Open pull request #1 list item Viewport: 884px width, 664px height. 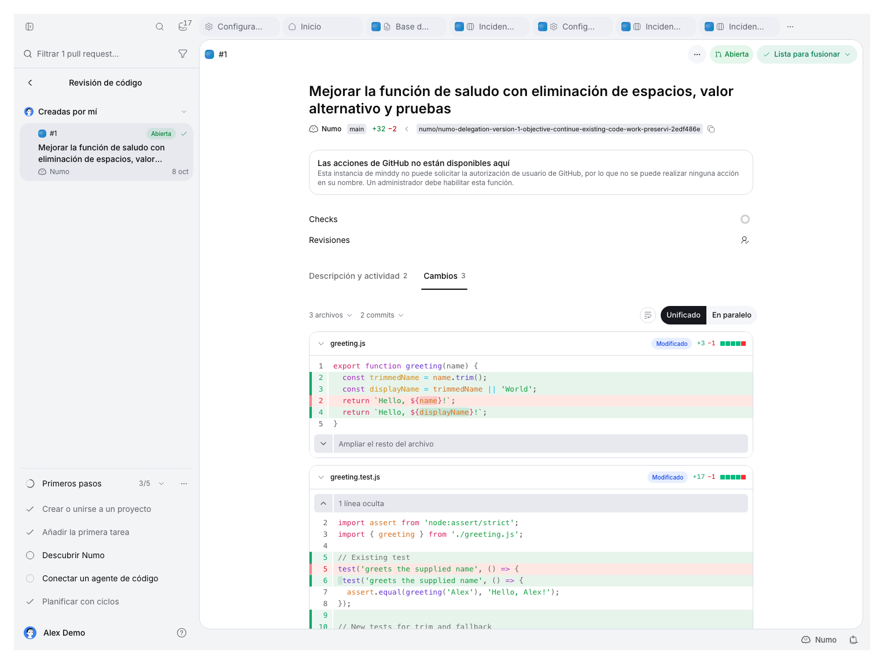coord(106,152)
